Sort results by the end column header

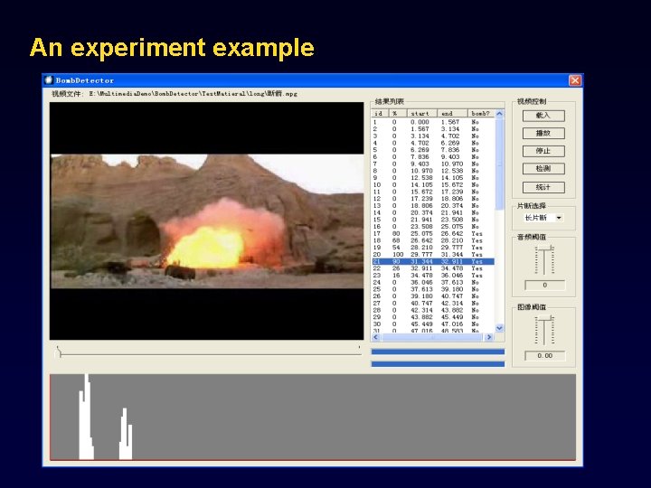click(452, 113)
